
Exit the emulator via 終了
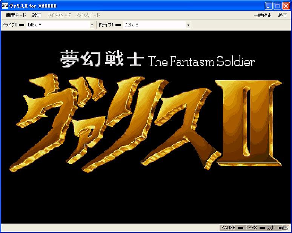(283, 15)
